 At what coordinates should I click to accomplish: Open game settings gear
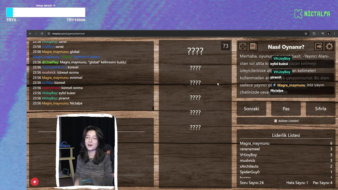pos(329,47)
